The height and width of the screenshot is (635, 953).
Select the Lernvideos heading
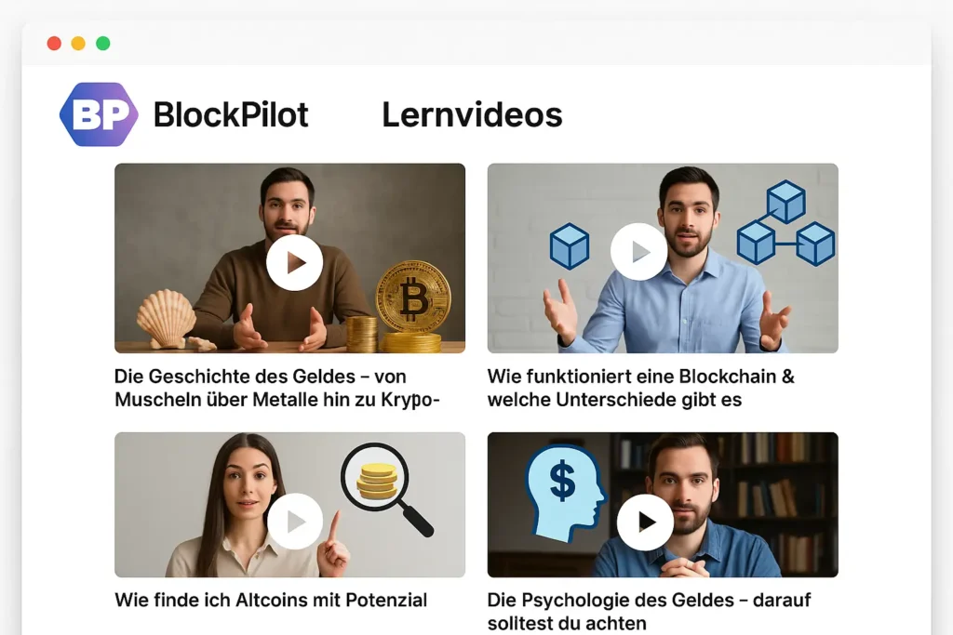(x=472, y=114)
